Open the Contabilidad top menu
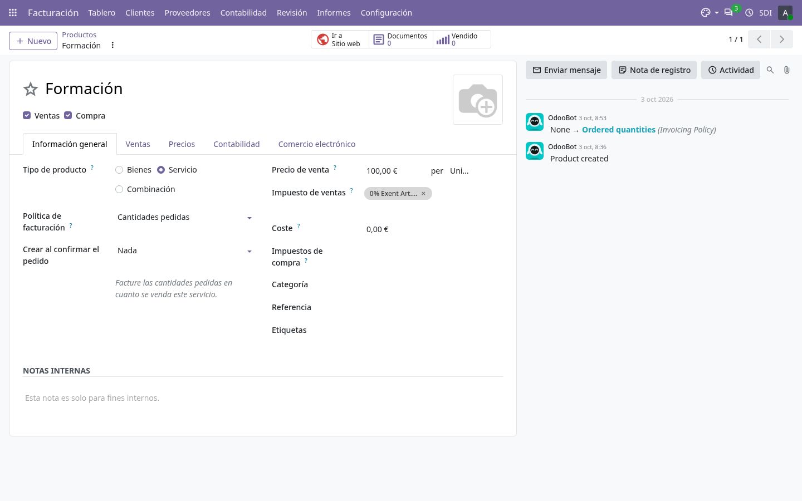 pos(243,12)
